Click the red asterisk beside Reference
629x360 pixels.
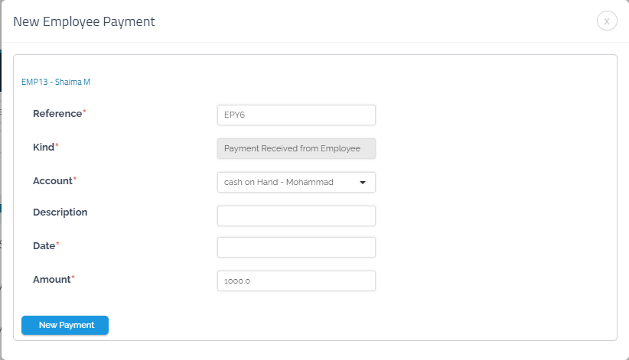coord(84,112)
